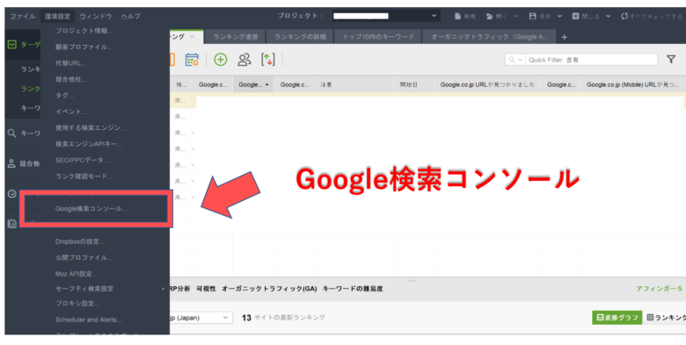Open Moz API設定... entry

coord(77,274)
